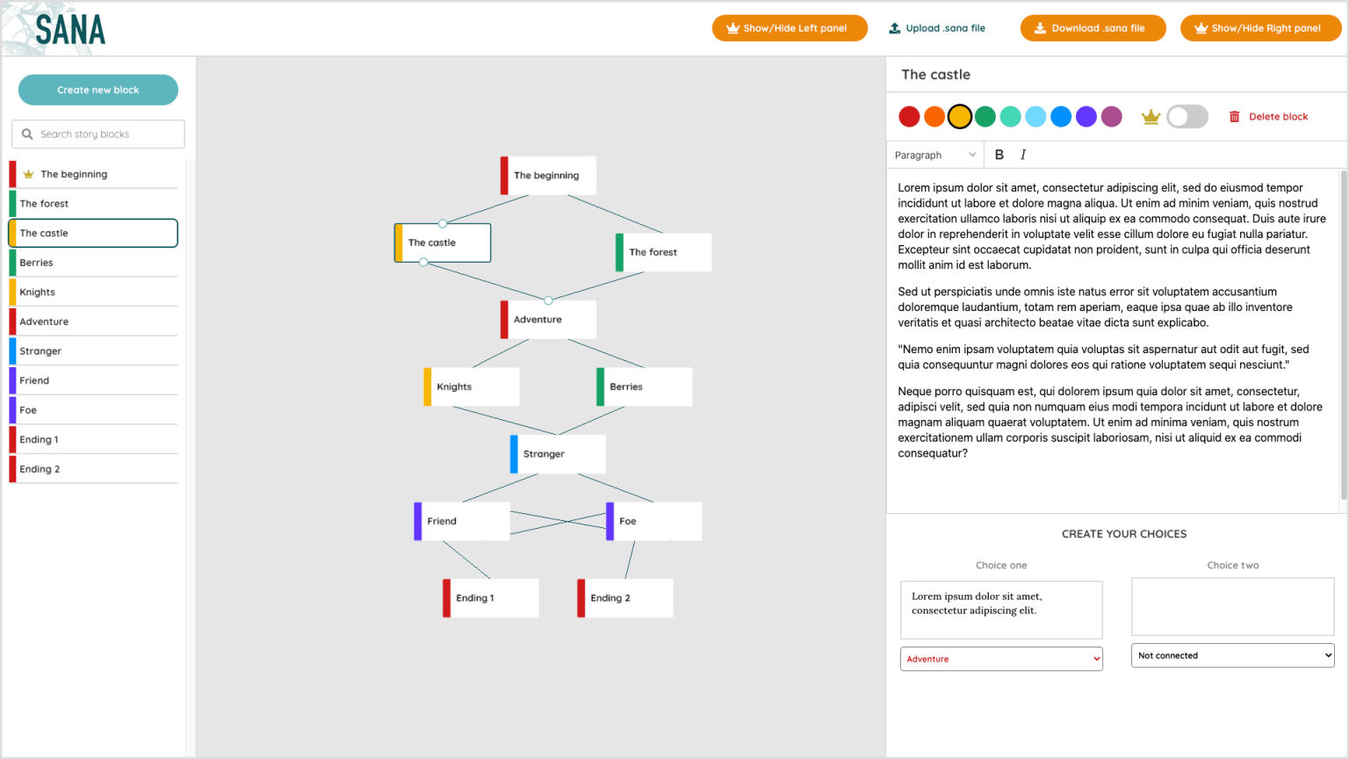The height and width of the screenshot is (759, 1349).
Task: Open Choice one Adventure dropdown
Action: (1001, 659)
